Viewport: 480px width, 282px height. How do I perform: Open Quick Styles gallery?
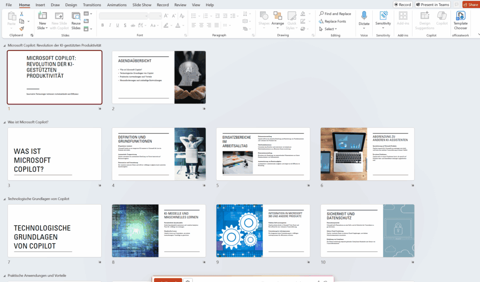coord(292,21)
